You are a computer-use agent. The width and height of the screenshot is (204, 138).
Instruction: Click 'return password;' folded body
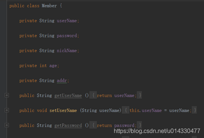pyautogui.click(x=117, y=125)
